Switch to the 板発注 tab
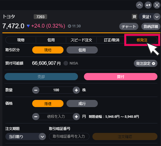The height and width of the screenshot is (146, 161). pyautogui.click(x=142, y=40)
